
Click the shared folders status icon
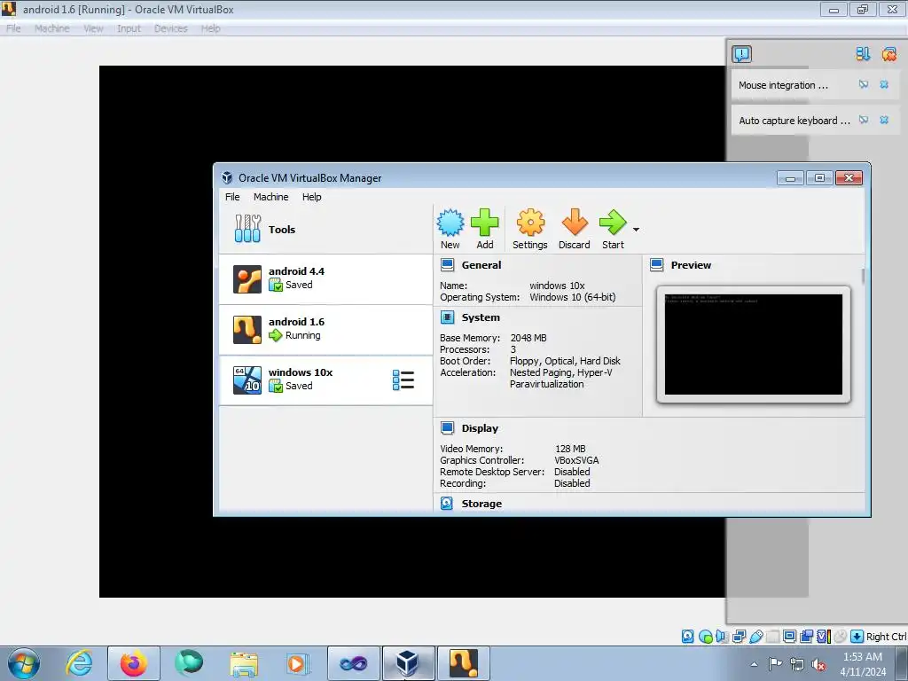pyautogui.click(x=773, y=637)
